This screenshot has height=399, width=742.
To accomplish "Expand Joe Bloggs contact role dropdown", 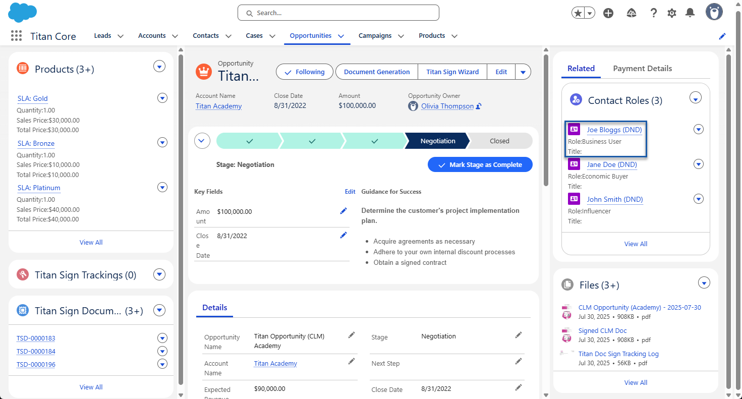I will point(698,129).
